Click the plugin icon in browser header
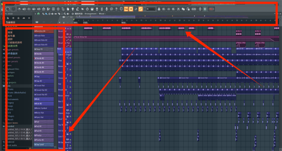This screenshot has width=282, height=151. 13,18
